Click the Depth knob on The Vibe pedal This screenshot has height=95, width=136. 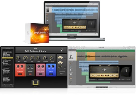[x=32, y=66]
